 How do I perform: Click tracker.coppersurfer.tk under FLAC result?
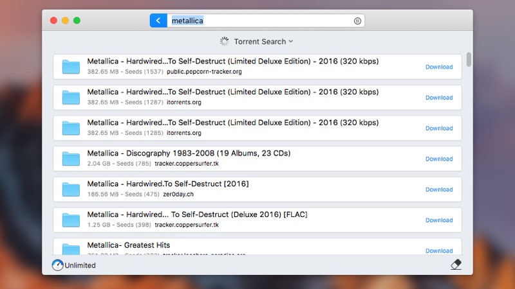(187, 225)
